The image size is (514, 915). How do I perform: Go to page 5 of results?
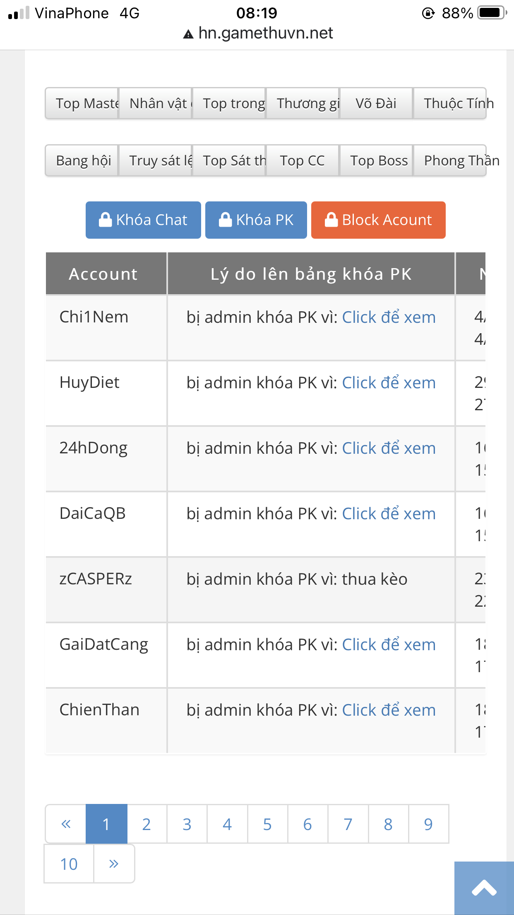[x=267, y=824]
